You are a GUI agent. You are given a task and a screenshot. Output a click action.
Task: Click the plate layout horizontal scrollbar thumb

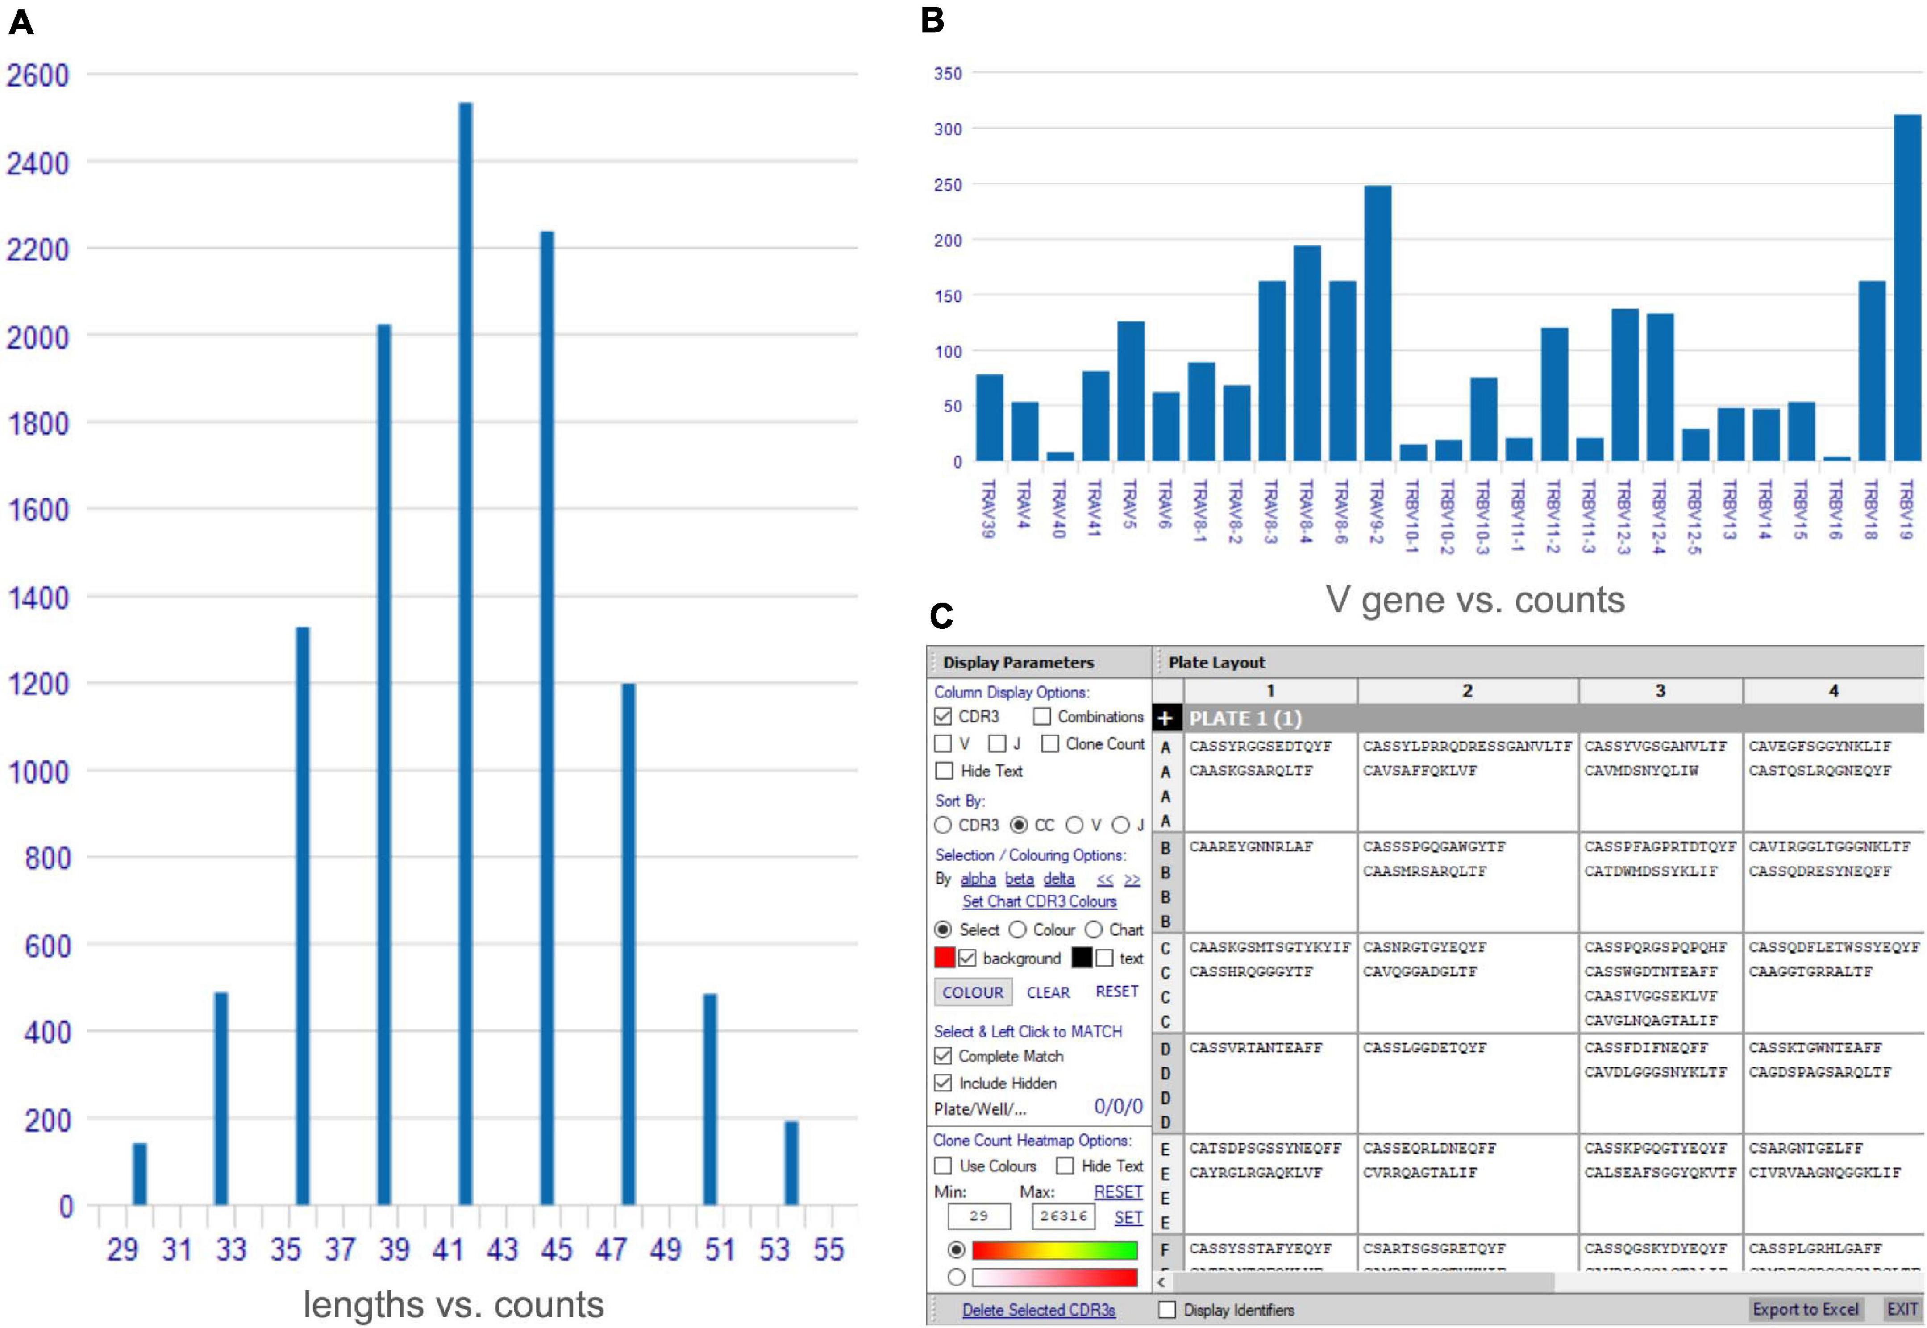(1364, 1282)
